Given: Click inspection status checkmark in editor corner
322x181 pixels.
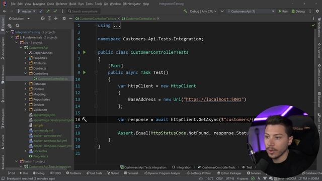Looking at the screenshot, I should (x=313, y=26).
